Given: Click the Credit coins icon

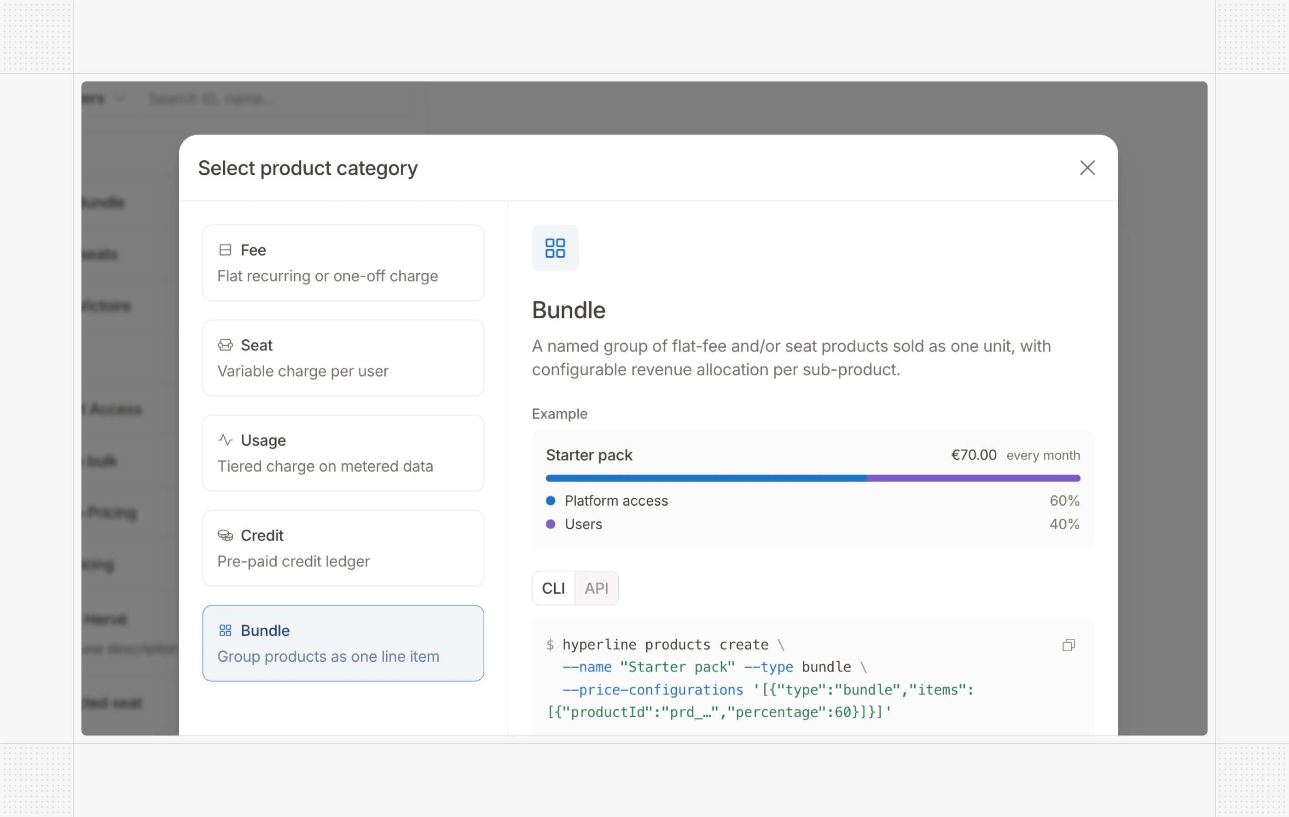Looking at the screenshot, I should (226, 535).
